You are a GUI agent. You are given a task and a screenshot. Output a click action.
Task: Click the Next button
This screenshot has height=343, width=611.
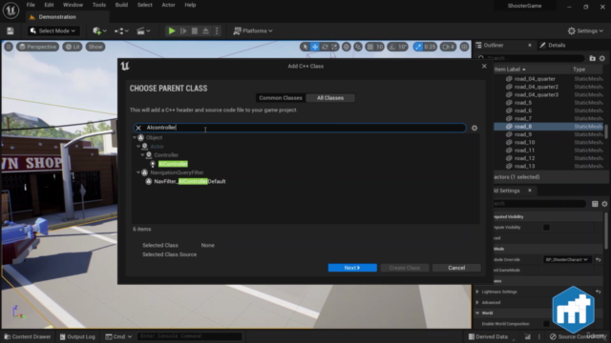click(352, 268)
